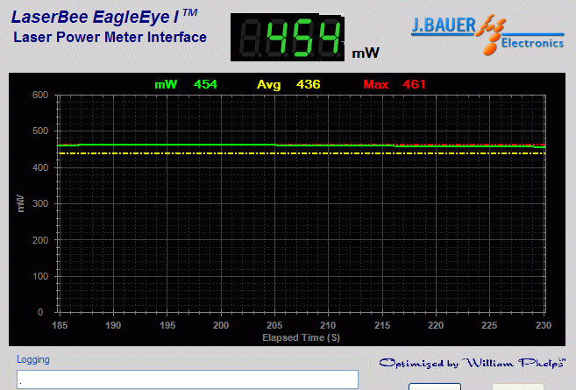Click the red Max legend label
Viewport: 576px width, 390px height.
pos(376,84)
